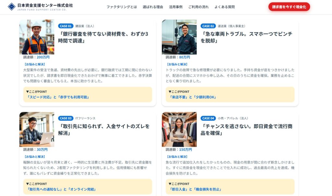This screenshot has height=196, width=332.
Task: Select the CASE 03 badge
Action: tap(65, 118)
